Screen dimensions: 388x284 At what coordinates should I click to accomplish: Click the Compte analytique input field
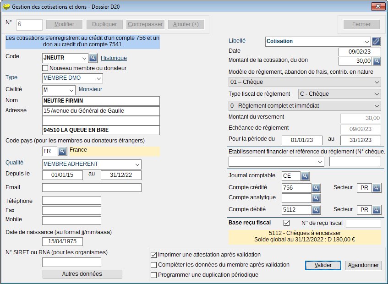pos(296,198)
